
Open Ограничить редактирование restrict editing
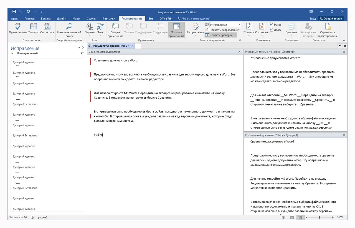[x=328, y=30]
